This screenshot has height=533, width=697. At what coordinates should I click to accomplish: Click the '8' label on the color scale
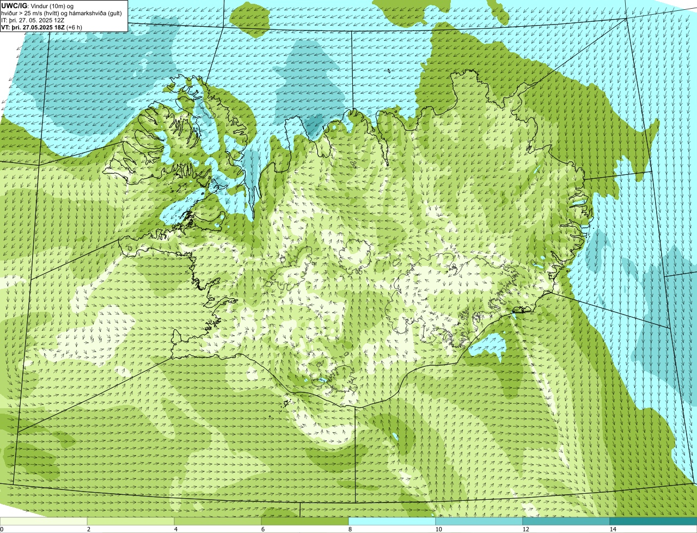350,529
